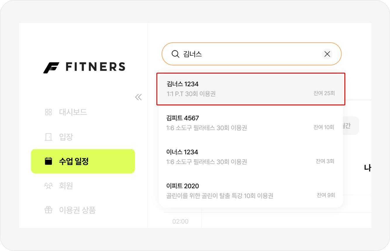The image size is (390, 251).
Task: Click the magnifier search icon
Action: point(175,54)
